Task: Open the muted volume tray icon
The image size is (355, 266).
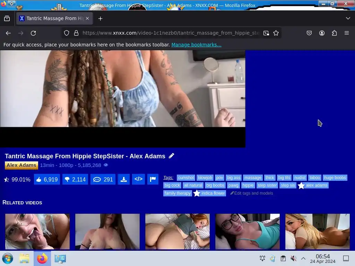Action: (x=293, y=258)
